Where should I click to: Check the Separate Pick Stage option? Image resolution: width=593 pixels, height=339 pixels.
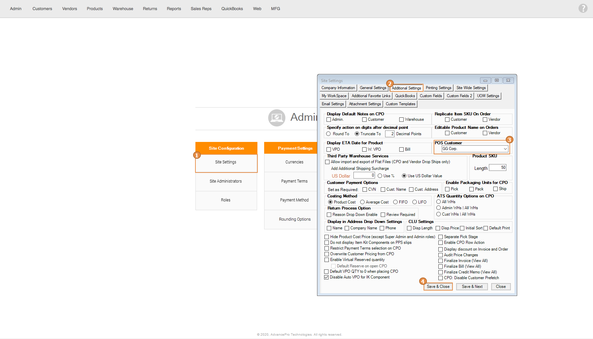pos(440,237)
